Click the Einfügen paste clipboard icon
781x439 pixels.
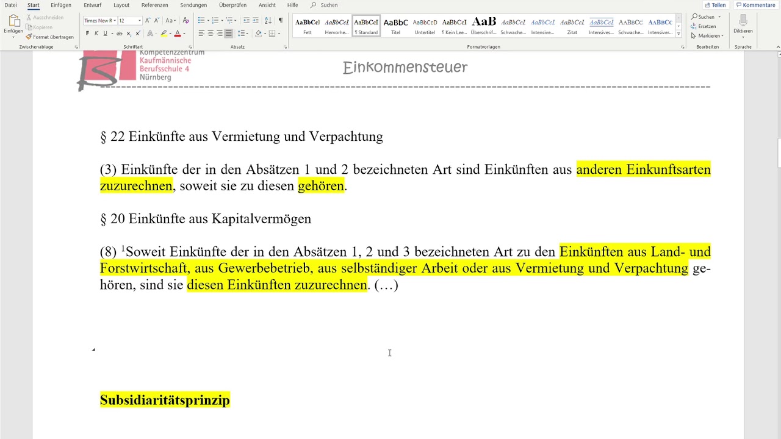tap(13, 22)
